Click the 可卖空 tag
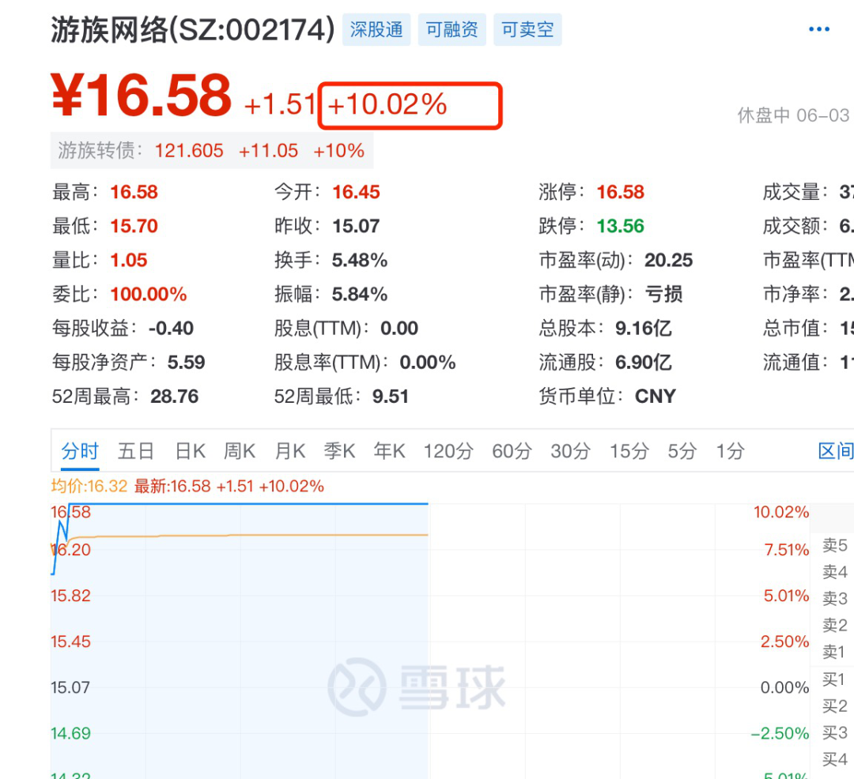854x779 pixels. pos(527,29)
